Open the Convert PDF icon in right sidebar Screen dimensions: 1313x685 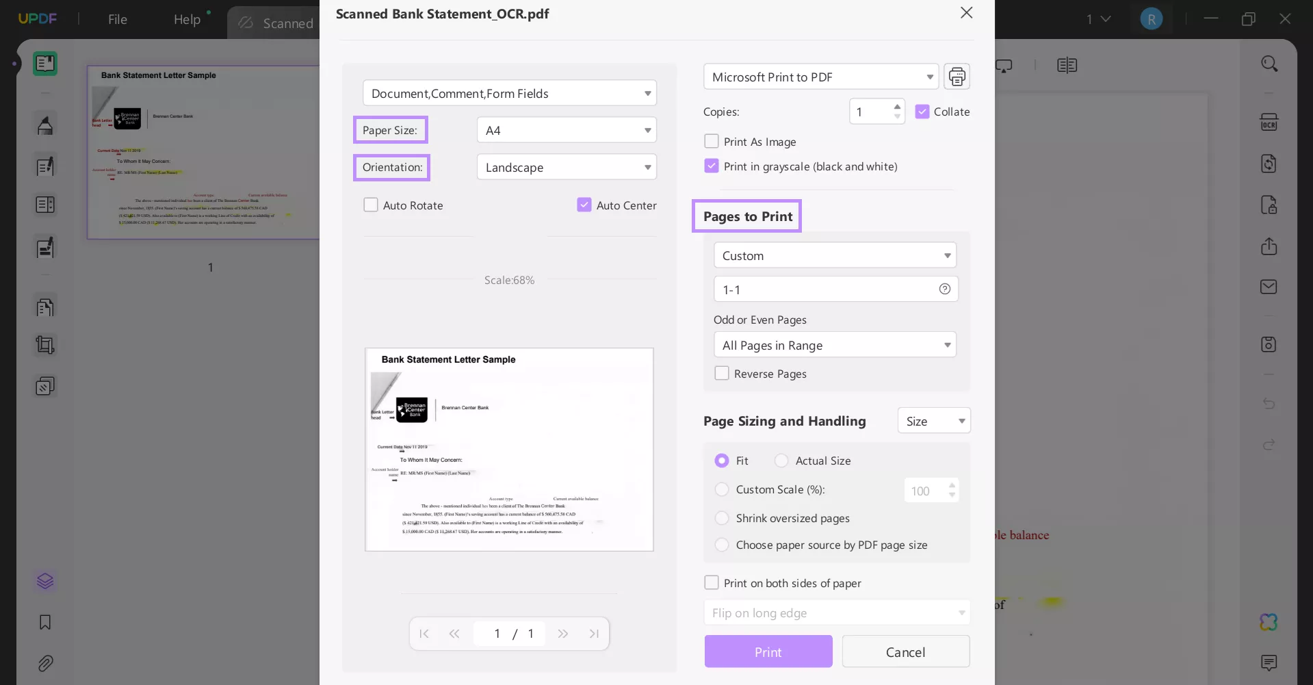point(1269,164)
